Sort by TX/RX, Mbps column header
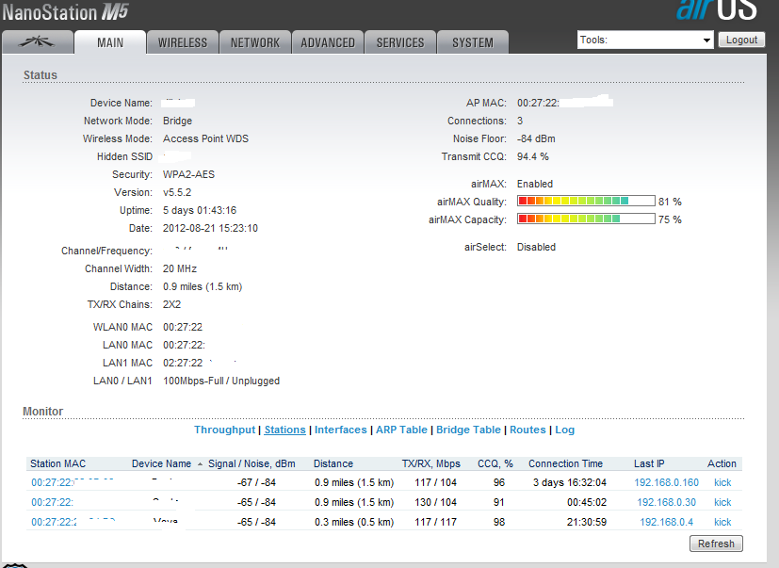Screen dimensions: 779x568 click(431, 463)
